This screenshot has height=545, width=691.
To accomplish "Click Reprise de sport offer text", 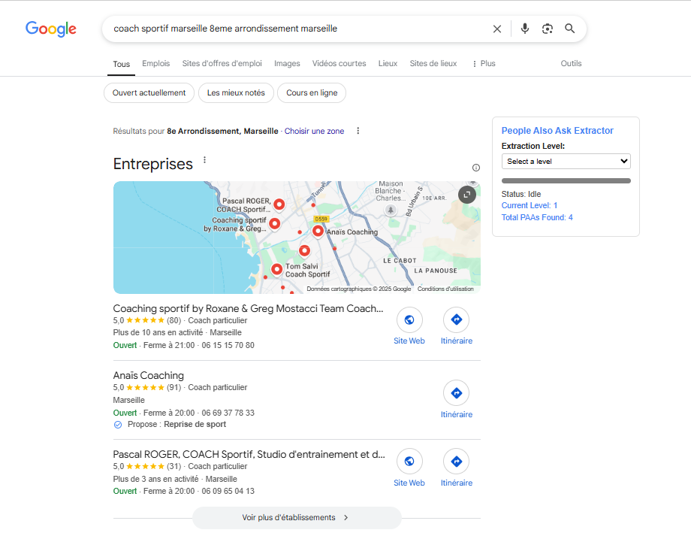I will 195,424.
